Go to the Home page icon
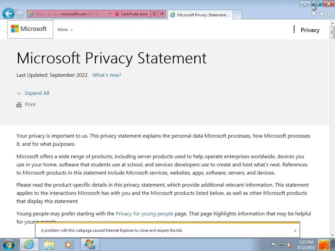The width and height of the screenshot is (335, 251). (314, 14)
